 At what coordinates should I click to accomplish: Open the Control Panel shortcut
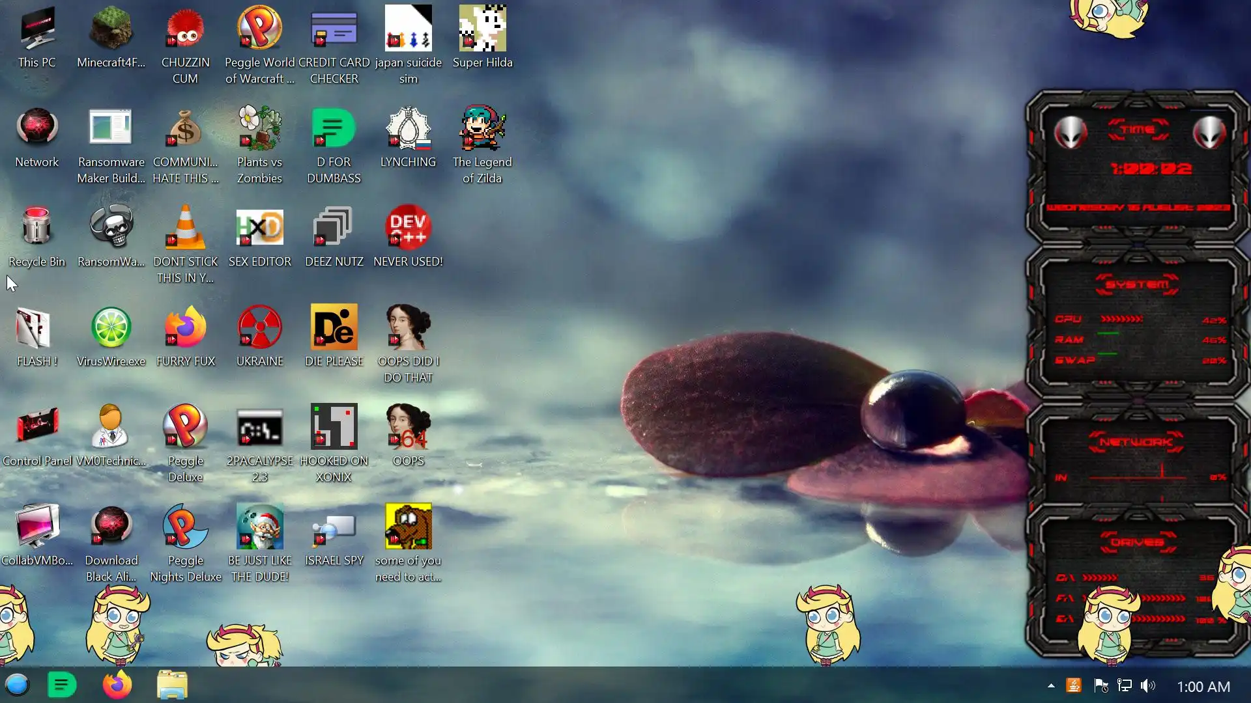pos(36,426)
